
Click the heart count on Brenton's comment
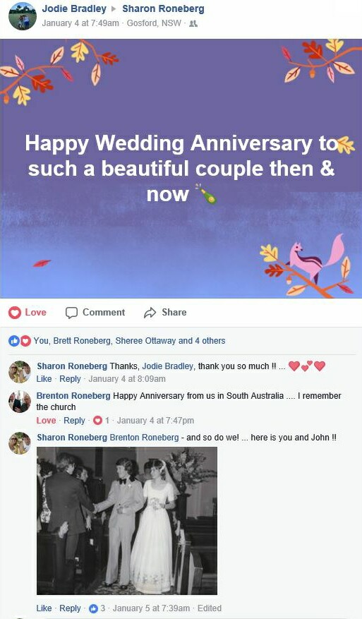point(101,421)
